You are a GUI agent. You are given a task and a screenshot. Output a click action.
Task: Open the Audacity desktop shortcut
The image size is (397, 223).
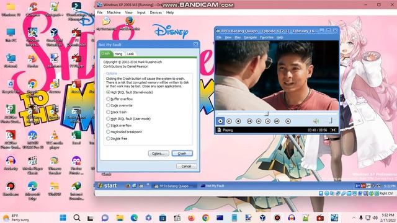pos(11,164)
